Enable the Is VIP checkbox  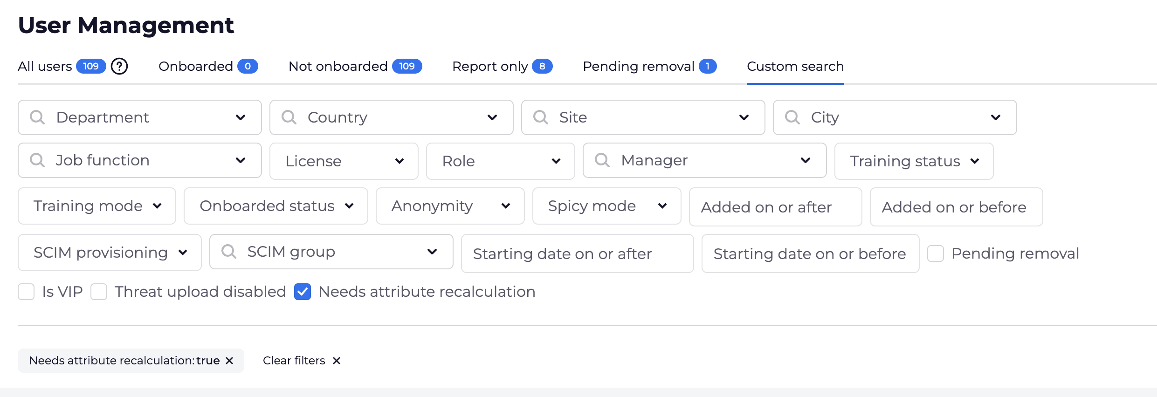[26, 292]
